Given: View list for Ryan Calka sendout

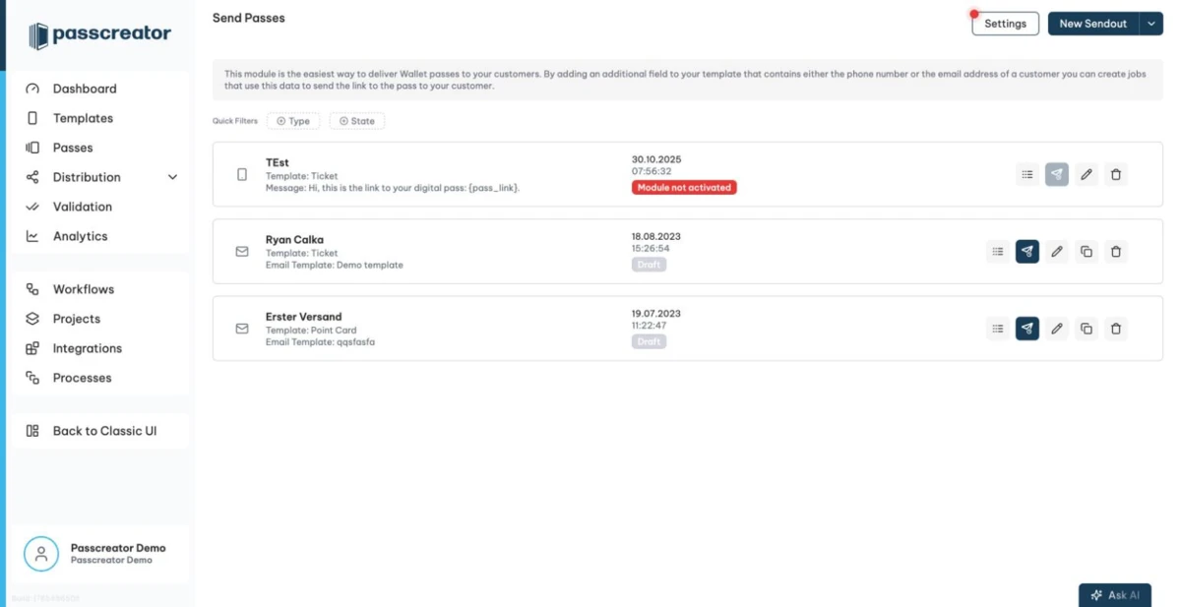Looking at the screenshot, I should tap(998, 251).
